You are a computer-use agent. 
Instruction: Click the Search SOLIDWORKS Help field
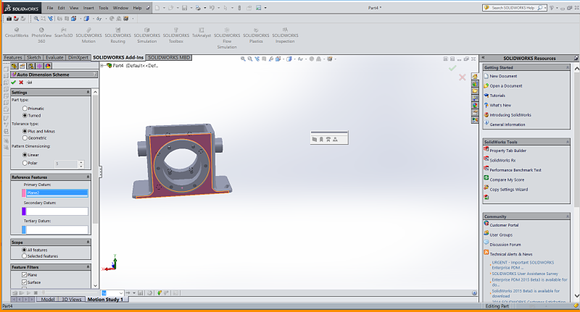(x=514, y=8)
